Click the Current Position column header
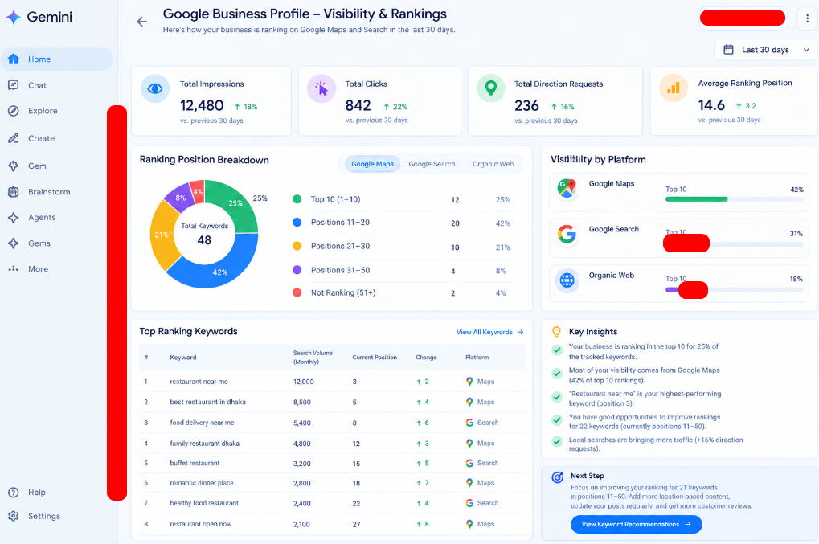 click(375, 358)
